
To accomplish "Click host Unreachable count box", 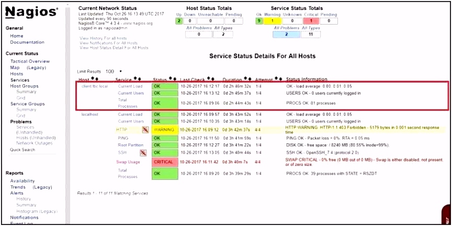I will click(210, 21).
